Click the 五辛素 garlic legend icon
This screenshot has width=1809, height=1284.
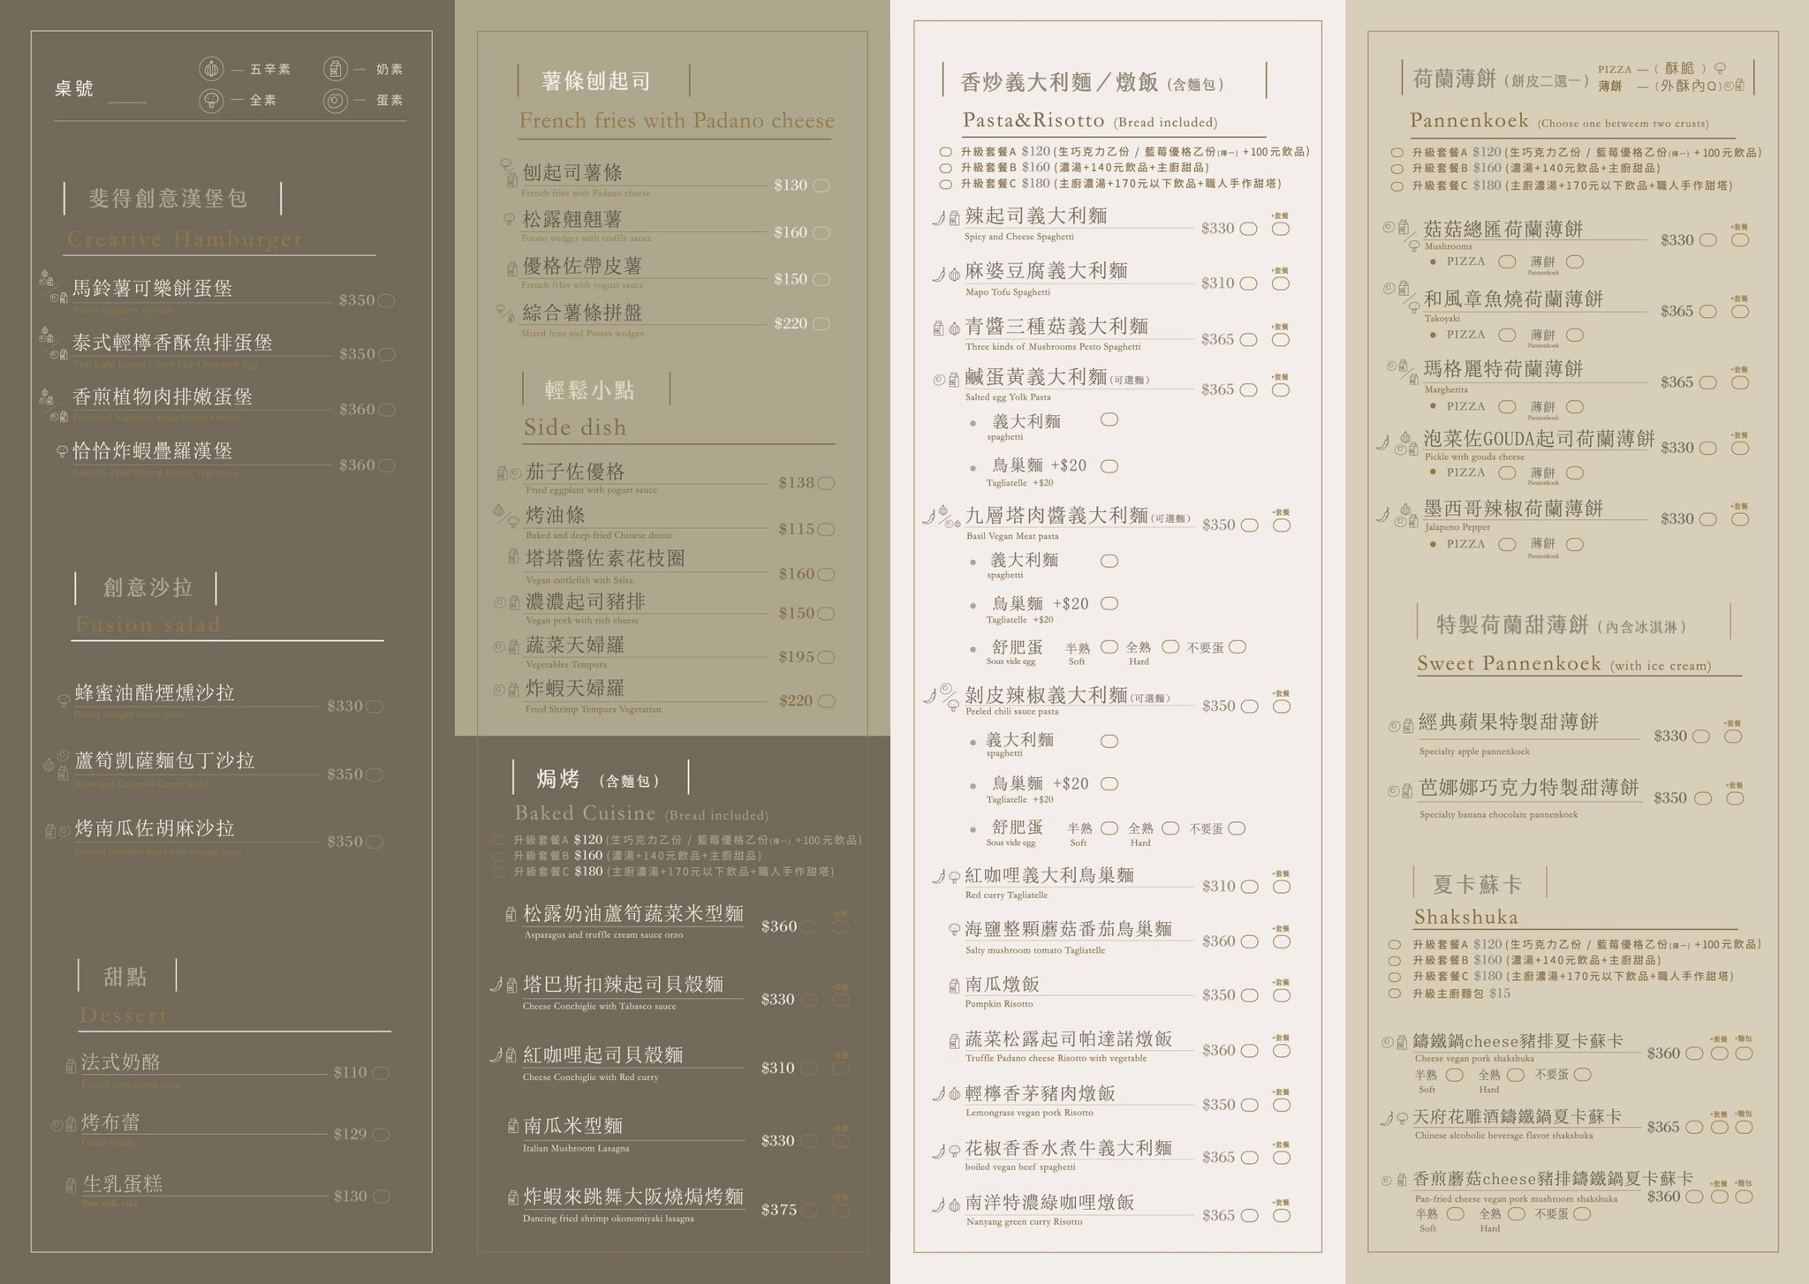coord(211,69)
